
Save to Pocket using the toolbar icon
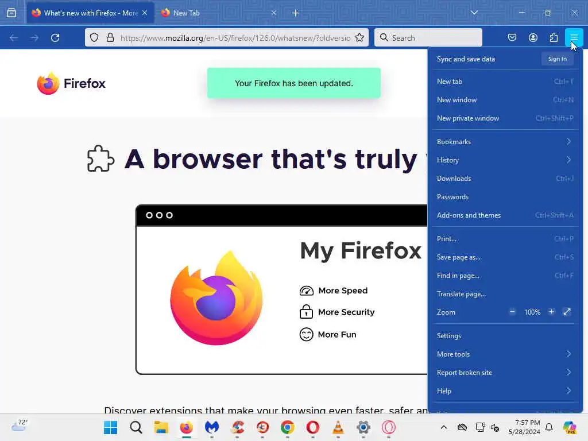tap(512, 37)
